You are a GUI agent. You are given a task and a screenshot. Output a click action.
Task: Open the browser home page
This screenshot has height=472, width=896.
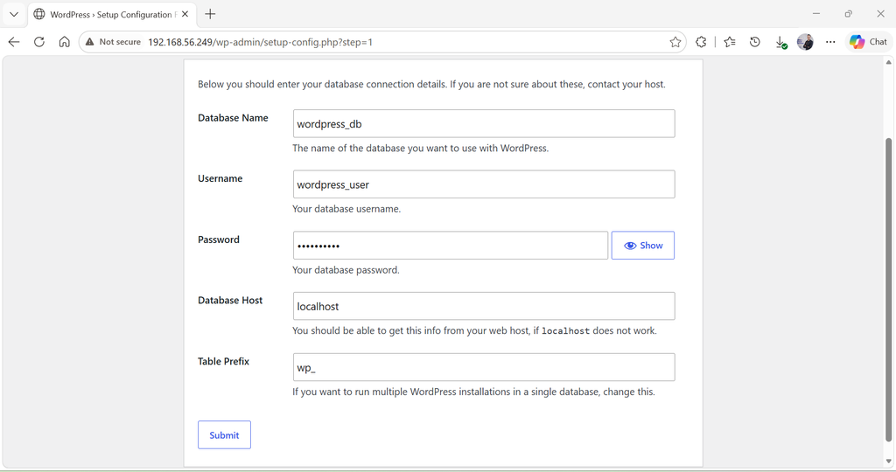point(65,42)
